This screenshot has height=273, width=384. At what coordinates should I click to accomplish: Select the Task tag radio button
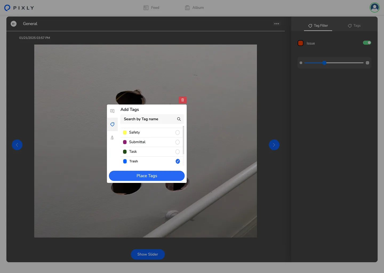click(x=178, y=152)
